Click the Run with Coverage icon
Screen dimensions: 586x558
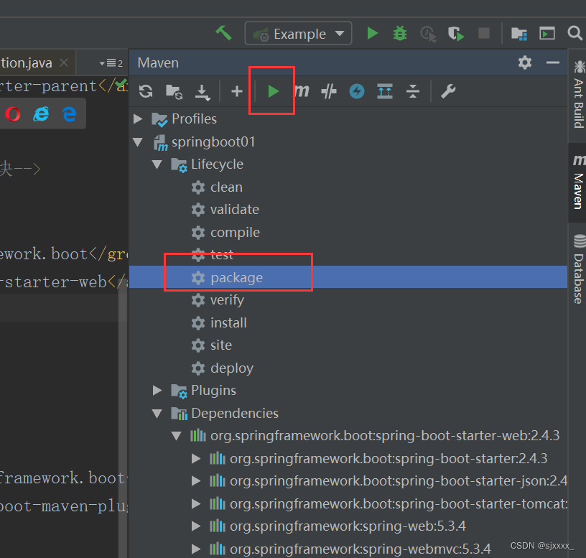[455, 34]
